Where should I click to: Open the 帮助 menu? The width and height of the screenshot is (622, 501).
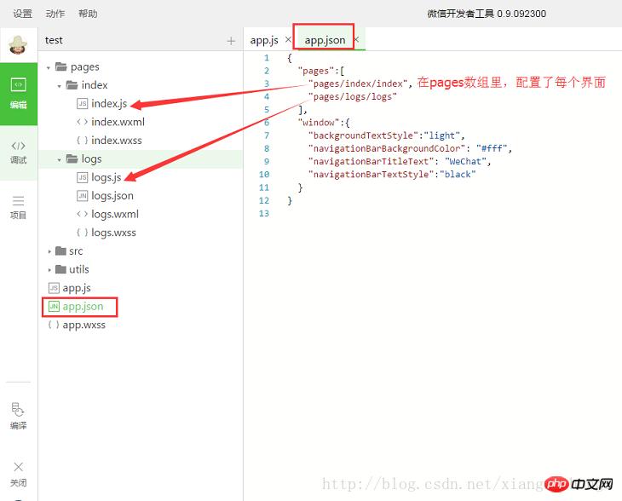[88, 14]
